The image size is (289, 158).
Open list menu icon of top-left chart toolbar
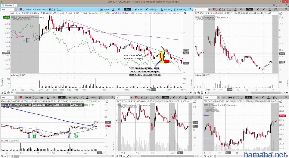tap(190, 9)
